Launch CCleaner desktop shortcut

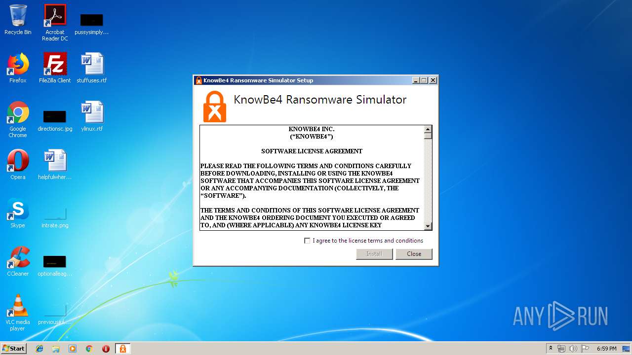18,261
